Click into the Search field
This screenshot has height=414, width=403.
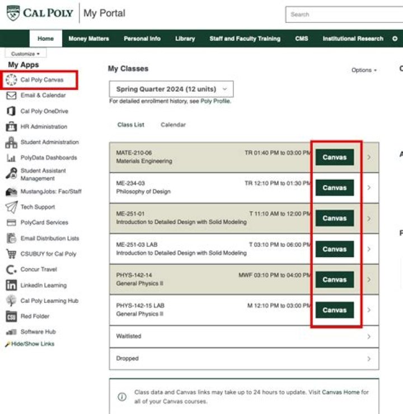point(344,15)
